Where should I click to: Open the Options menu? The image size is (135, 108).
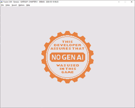click(21, 5)
